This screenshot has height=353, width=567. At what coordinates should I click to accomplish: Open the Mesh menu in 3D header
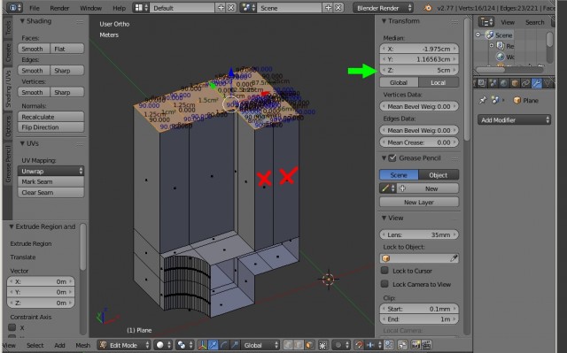coord(82,345)
